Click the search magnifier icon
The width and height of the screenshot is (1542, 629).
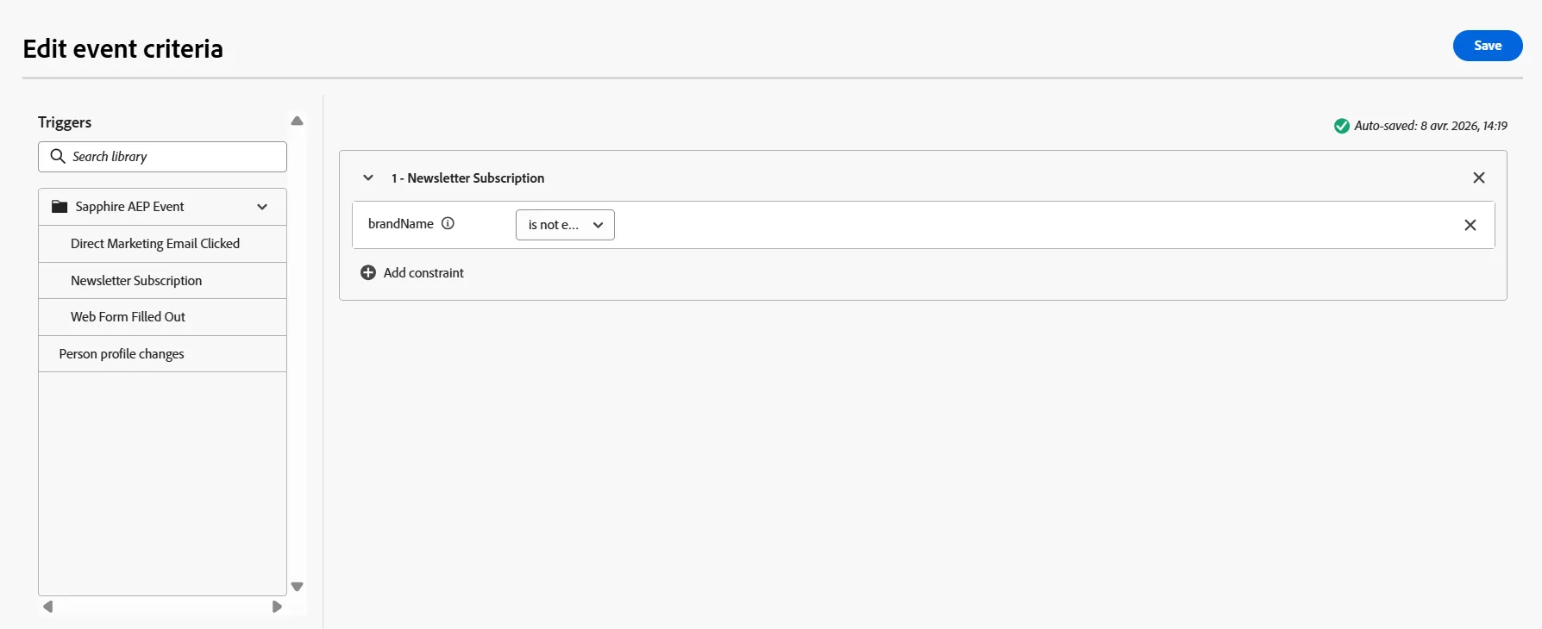pyautogui.click(x=58, y=156)
